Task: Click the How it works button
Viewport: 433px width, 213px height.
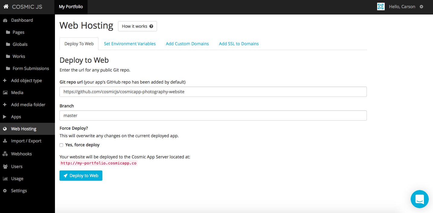Action: (x=137, y=26)
